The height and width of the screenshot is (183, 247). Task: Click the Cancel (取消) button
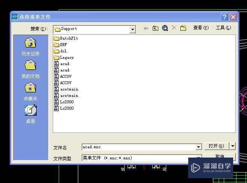click(220, 156)
